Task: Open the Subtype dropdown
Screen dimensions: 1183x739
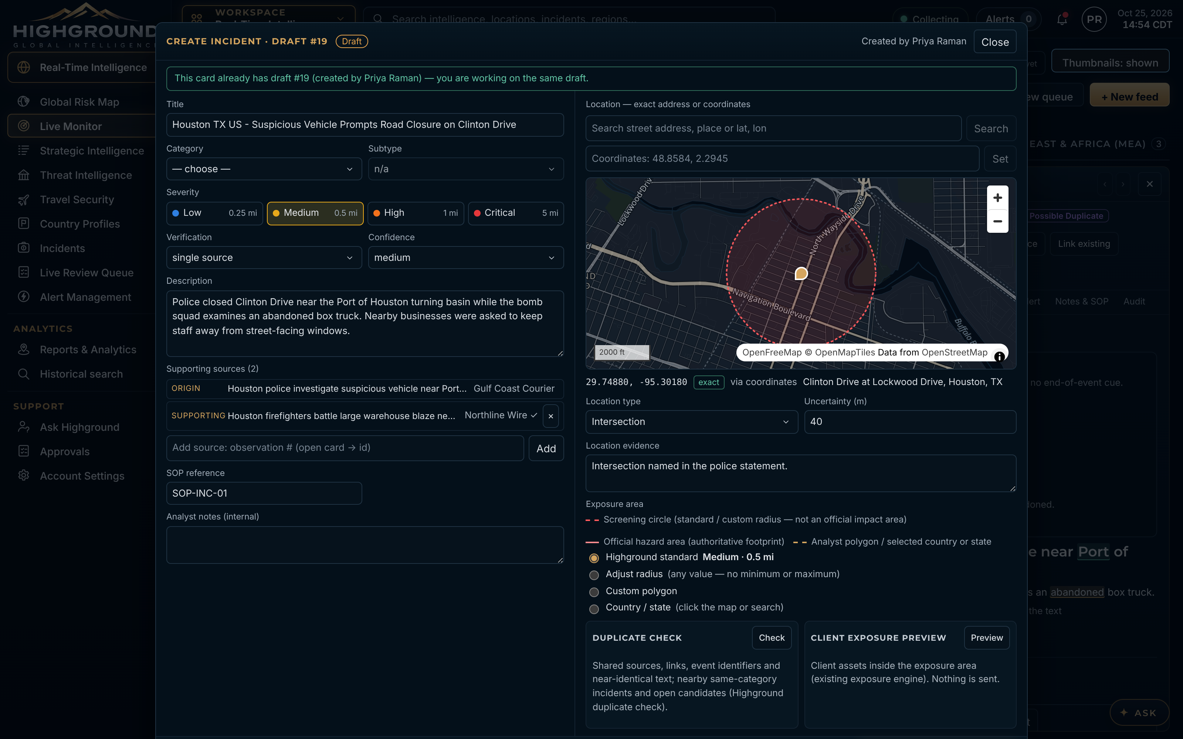Action: click(x=466, y=168)
